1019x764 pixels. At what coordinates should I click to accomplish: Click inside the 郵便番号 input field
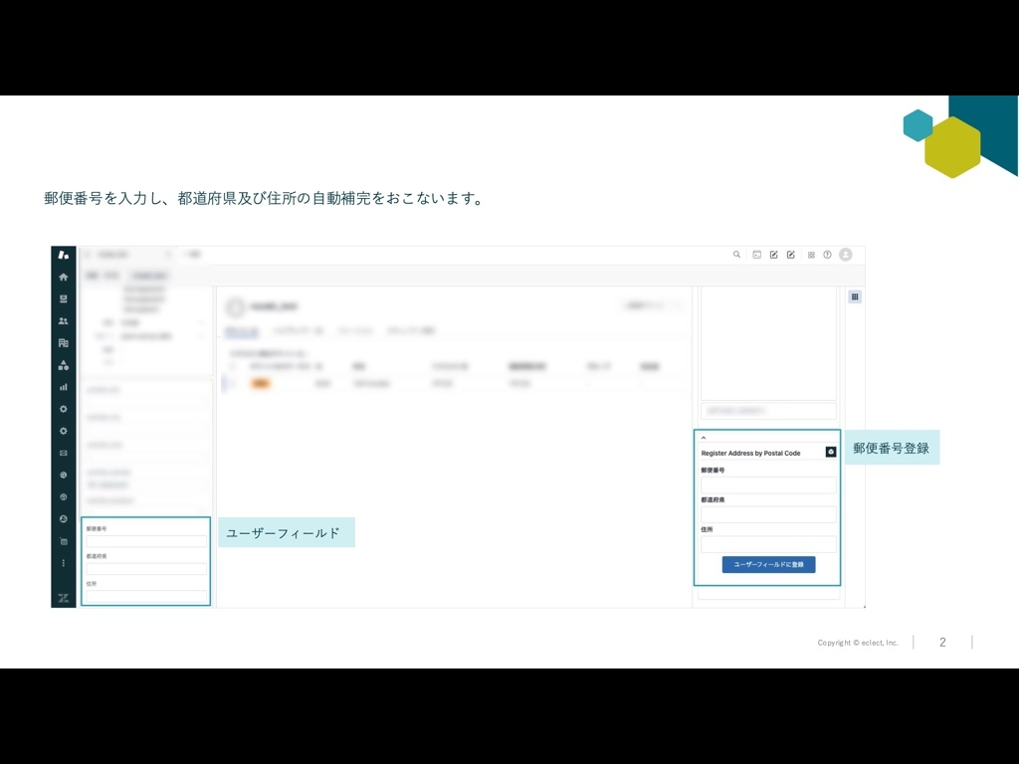point(767,483)
